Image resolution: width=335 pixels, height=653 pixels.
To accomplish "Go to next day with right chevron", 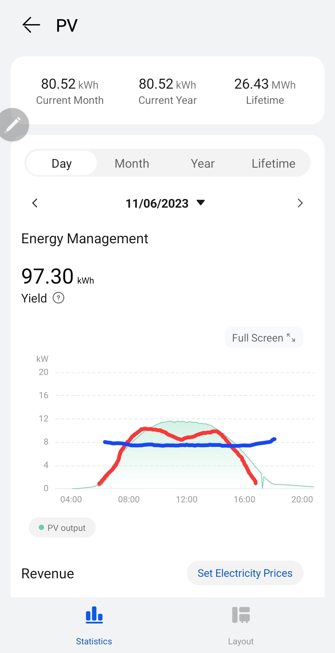I will (300, 203).
